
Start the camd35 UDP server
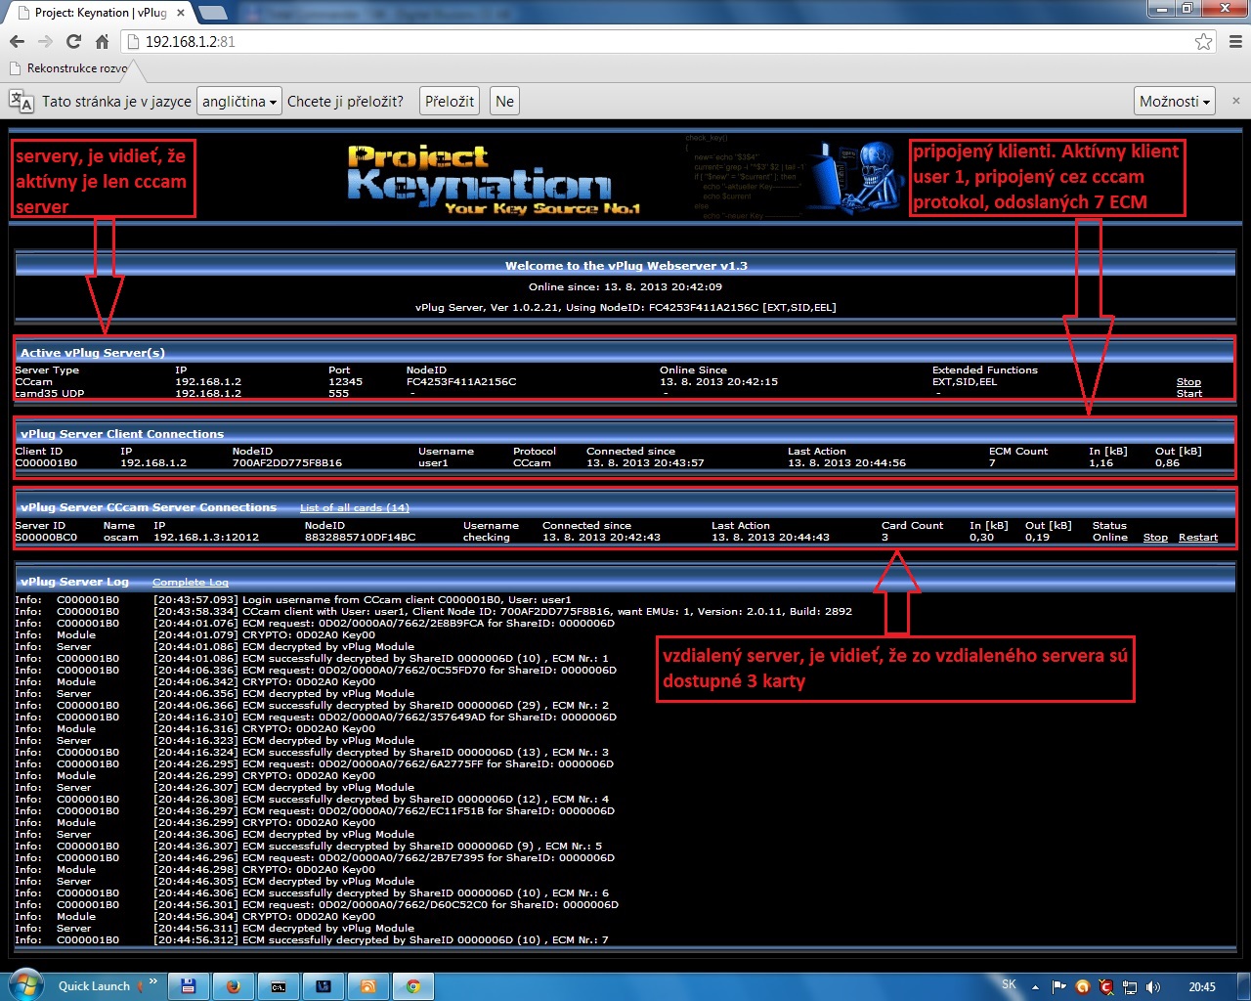[1189, 393]
